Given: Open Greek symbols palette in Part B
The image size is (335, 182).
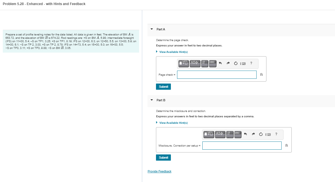Looking at the screenshot, I should (x=220, y=134).
